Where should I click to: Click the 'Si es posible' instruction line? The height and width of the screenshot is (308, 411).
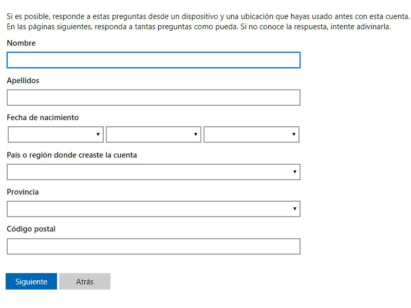click(206, 17)
